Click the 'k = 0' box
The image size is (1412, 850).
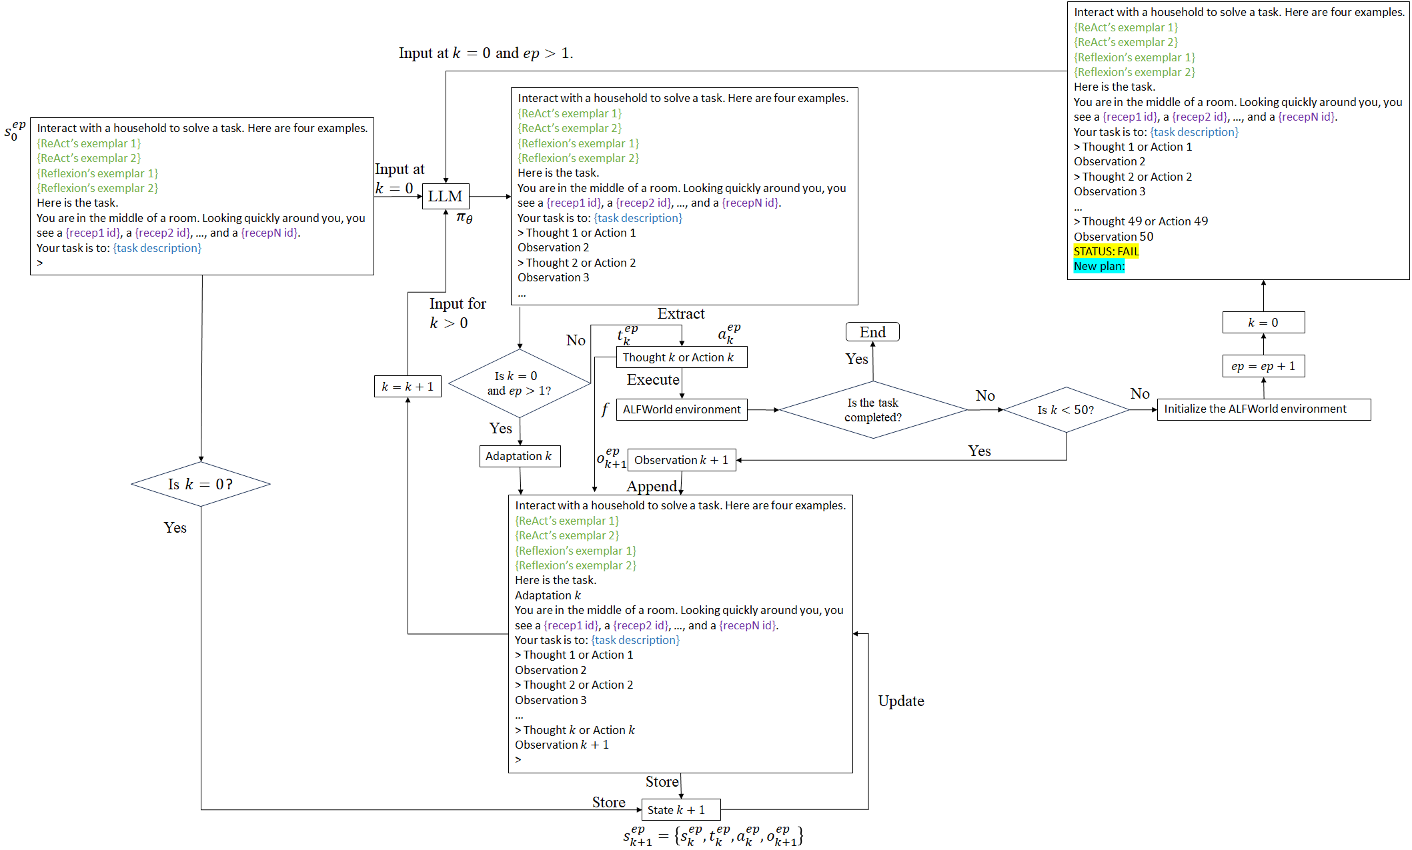click(1263, 323)
